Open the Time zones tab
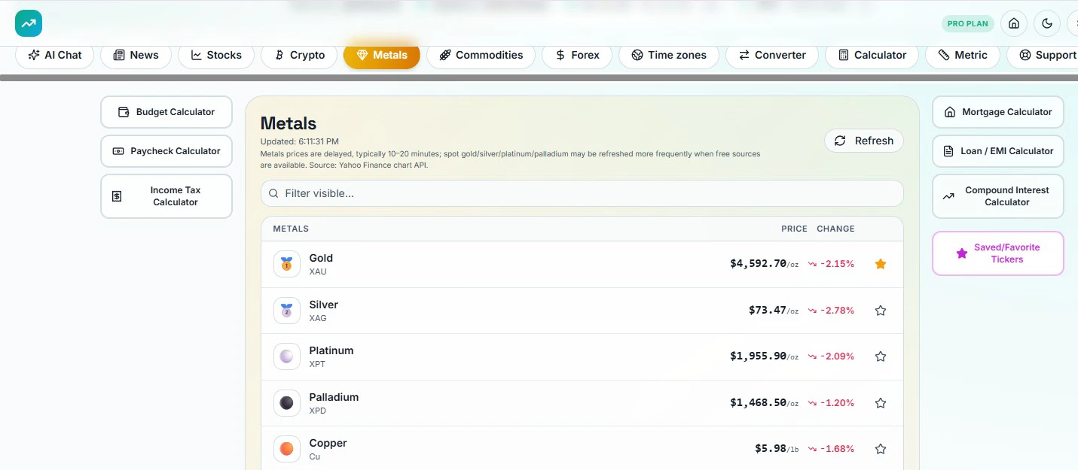The width and height of the screenshot is (1078, 470). coord(669,55)
